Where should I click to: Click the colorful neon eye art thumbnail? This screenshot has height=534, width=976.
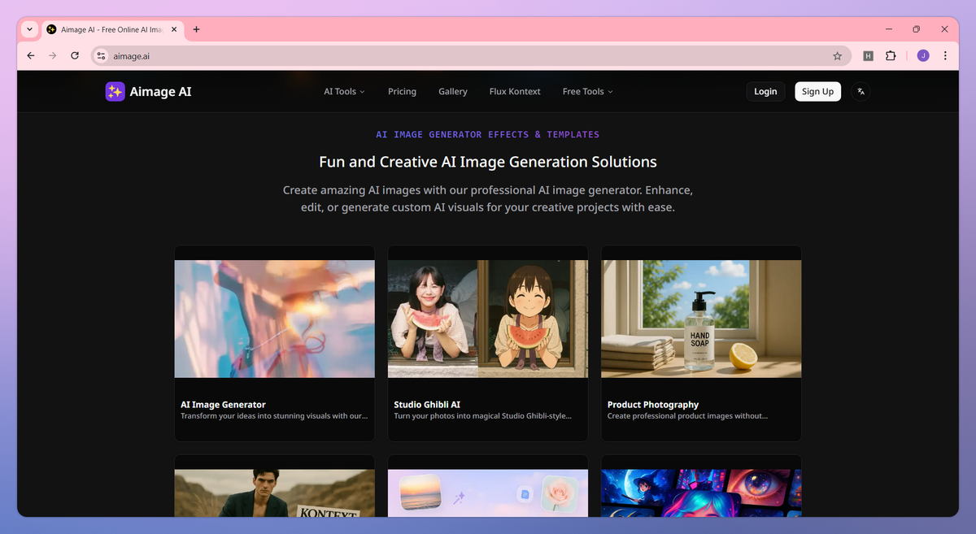click(x=701, y=493)
